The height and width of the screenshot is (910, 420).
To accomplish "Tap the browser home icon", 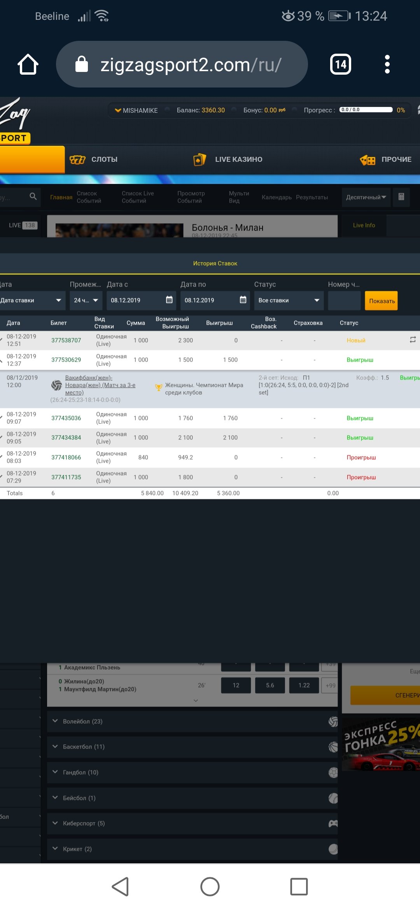I will click(x=28, y=64).
